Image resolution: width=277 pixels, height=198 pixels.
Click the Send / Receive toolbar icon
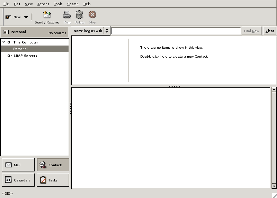click(x=47, y=15)
